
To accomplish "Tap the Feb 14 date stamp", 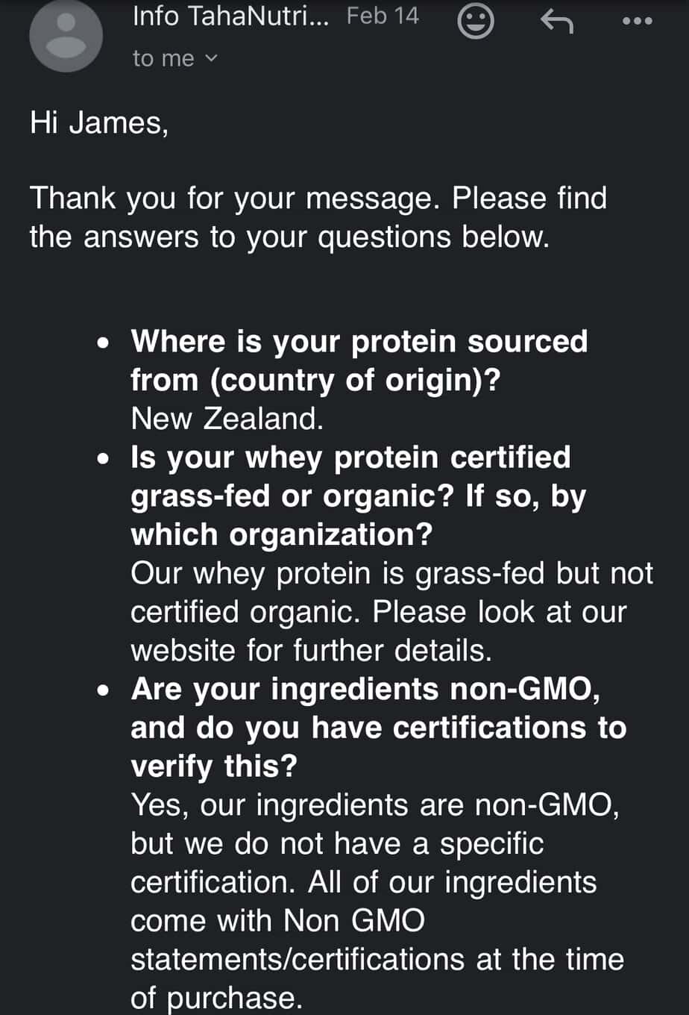I will point(383,16).
